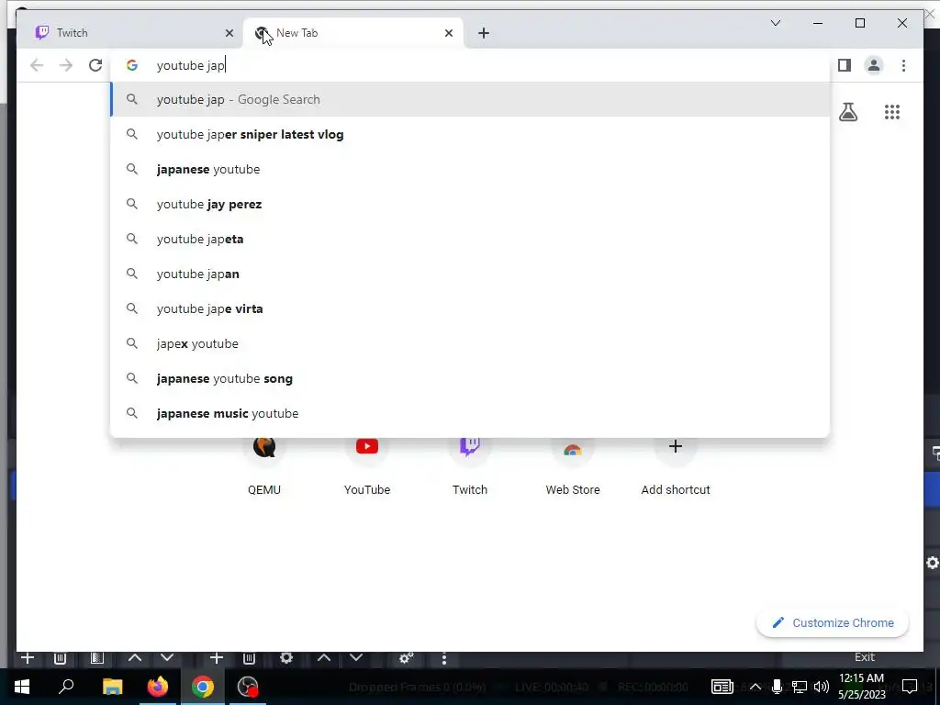Open the Windows Start menu
Image resolution: width=940 pixels, height=705 pixels.
[22, 687]
